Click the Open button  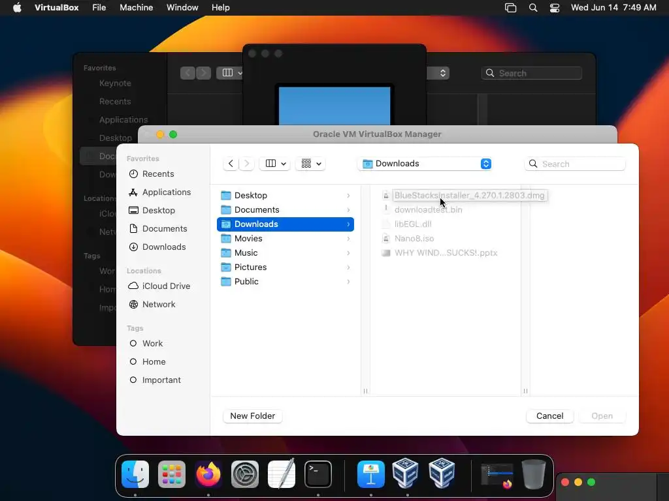coord(602,416)
